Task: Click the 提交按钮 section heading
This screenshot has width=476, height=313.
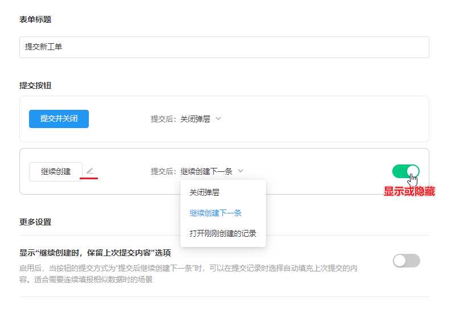Action: pyautogui.click(x=35, y=85)
